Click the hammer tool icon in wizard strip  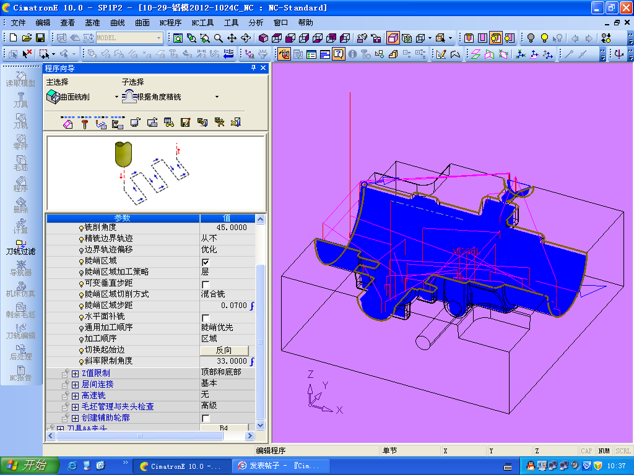[x=84, y=123]
